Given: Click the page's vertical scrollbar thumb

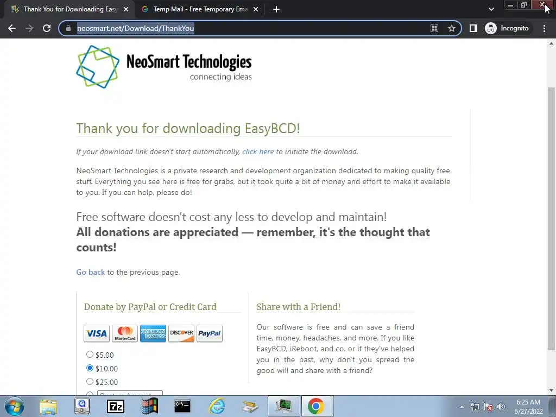Looking at the screenshot, I should click(551, 218).
